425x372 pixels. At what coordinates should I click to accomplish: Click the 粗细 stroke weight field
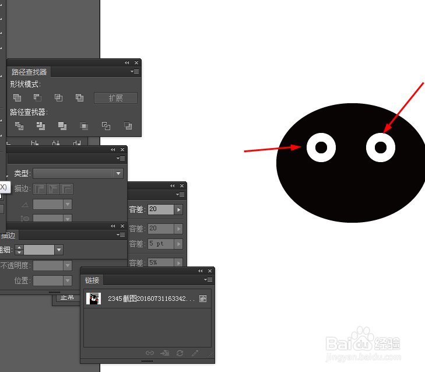click(x=39, y=250)
